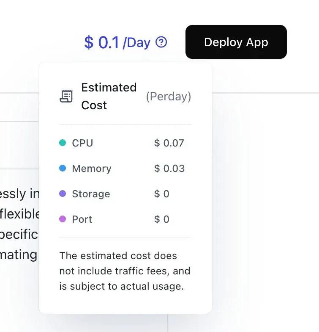Viewport: 319px width, 332px height.
Task: Select the CPU cost row label
Action: click(x=82, y=143)
